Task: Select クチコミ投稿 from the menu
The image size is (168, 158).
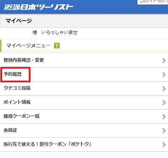Action: 84,88
